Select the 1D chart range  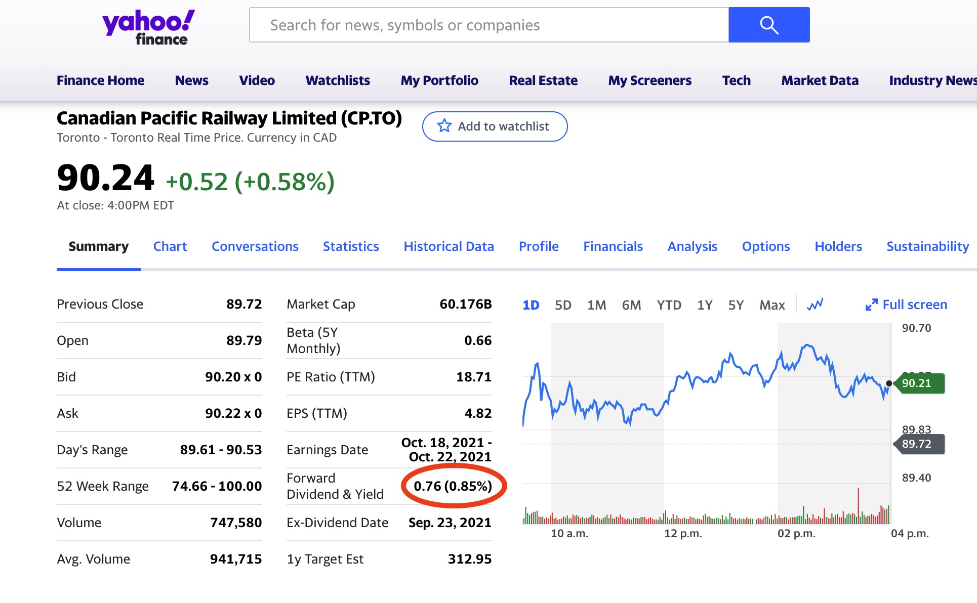531,305
